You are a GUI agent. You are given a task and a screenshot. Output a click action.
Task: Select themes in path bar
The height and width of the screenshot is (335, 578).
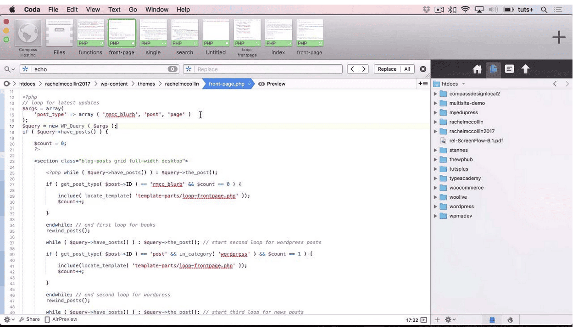point(146,84)
